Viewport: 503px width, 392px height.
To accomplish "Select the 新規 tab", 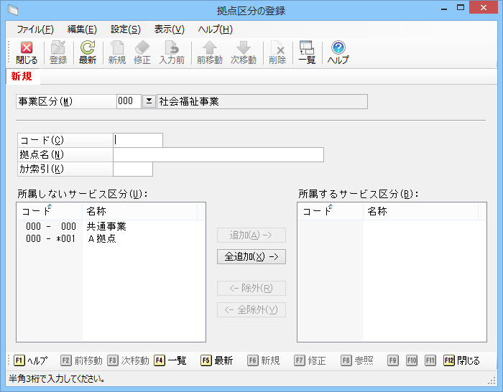I will tap(22, 76).
